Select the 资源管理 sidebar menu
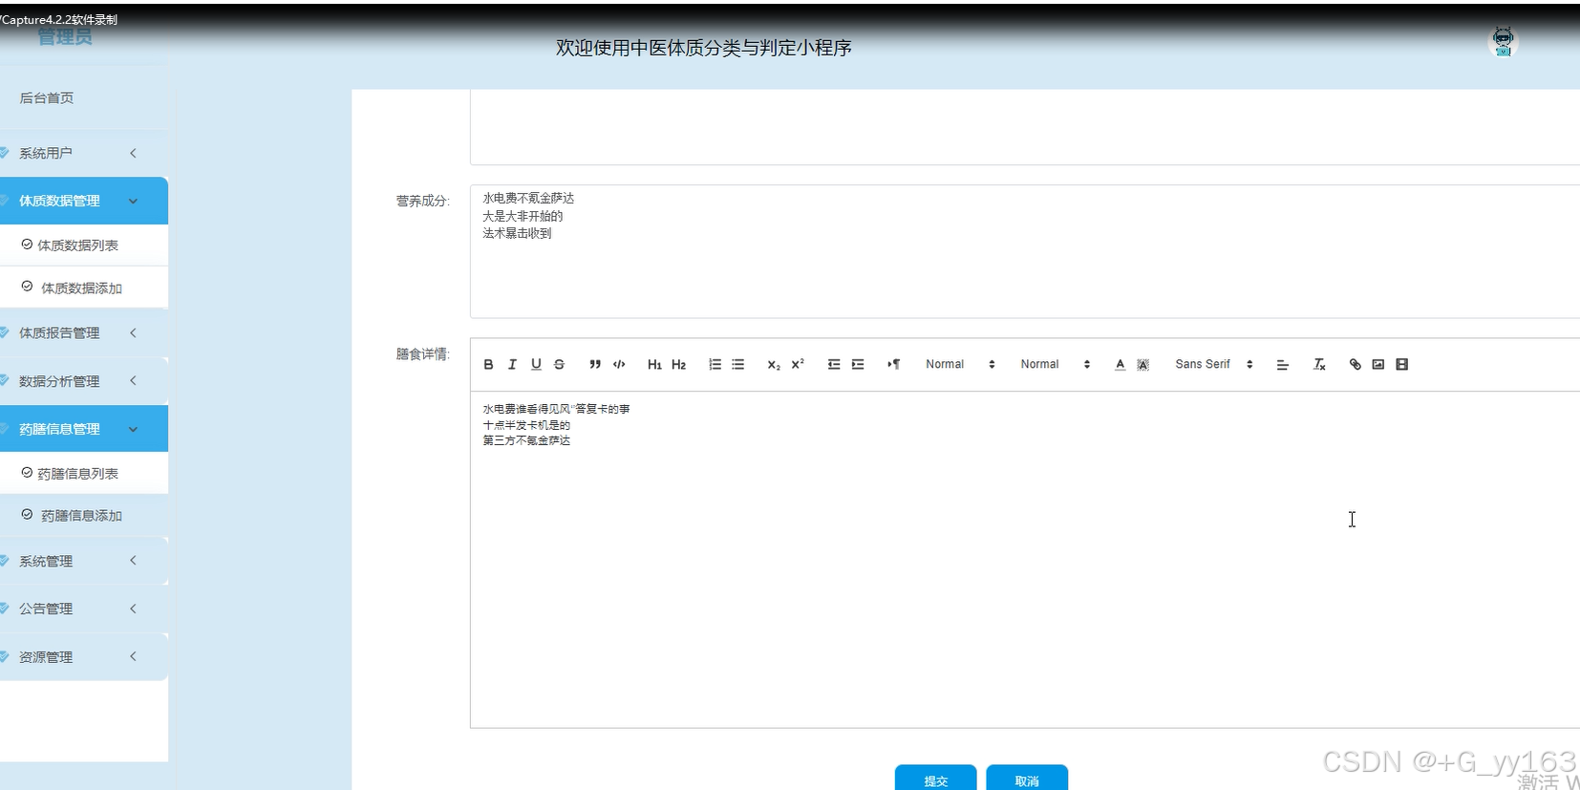This screenshot has width=1580, height=790. pos(84,656)
